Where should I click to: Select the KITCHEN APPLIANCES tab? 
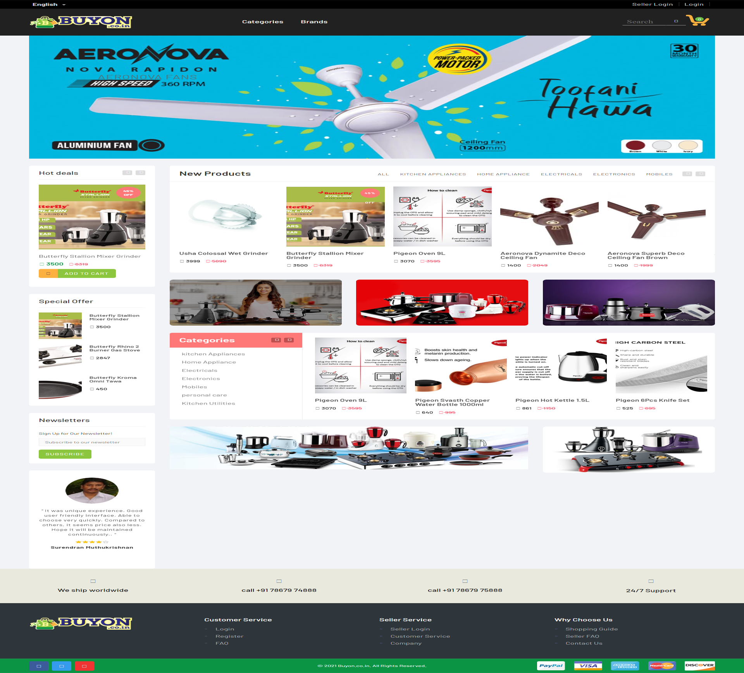[433, 174]
